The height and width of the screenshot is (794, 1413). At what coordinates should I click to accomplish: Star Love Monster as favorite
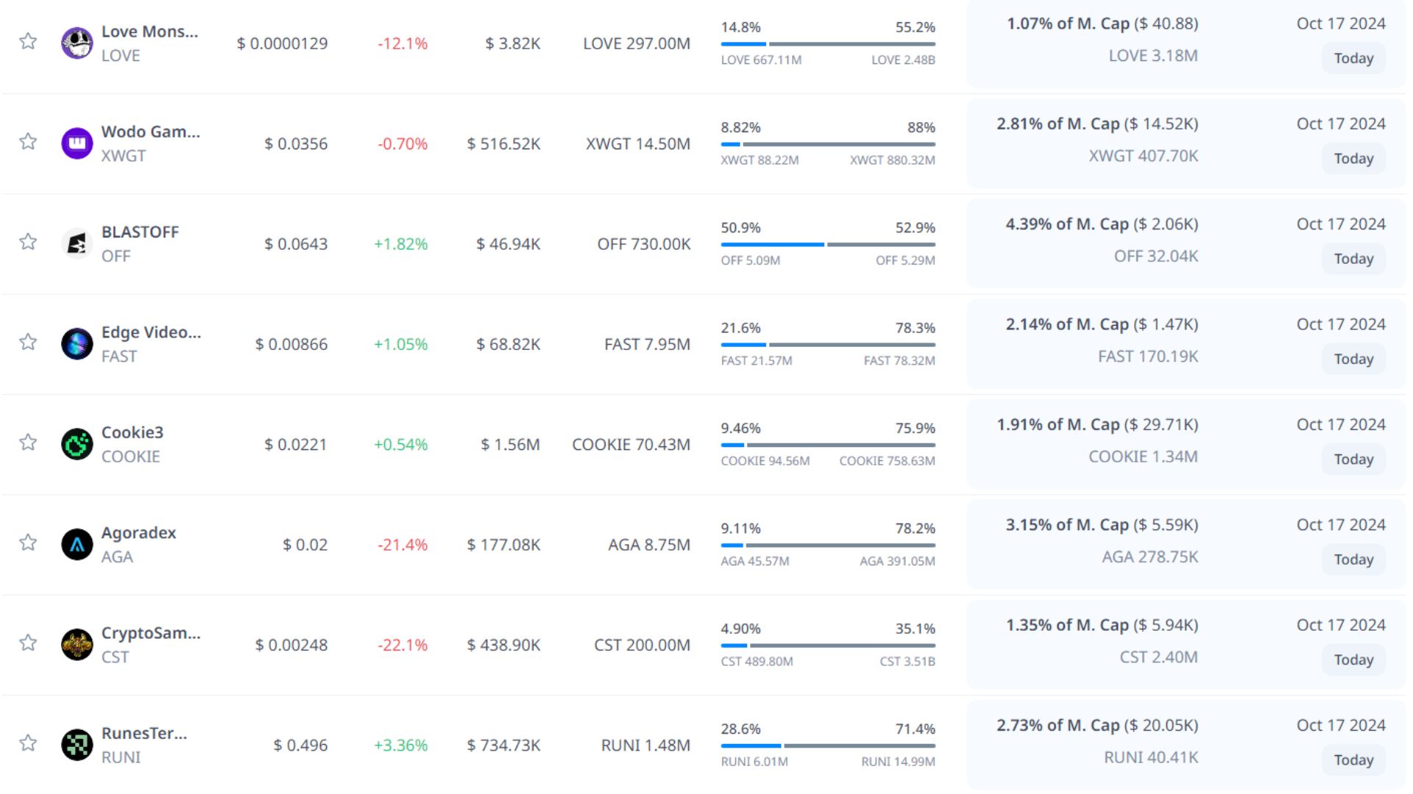coord(28,41)
